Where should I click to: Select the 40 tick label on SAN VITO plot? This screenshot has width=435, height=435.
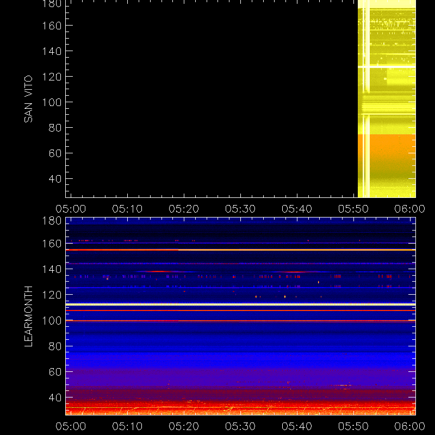(55, 179)
